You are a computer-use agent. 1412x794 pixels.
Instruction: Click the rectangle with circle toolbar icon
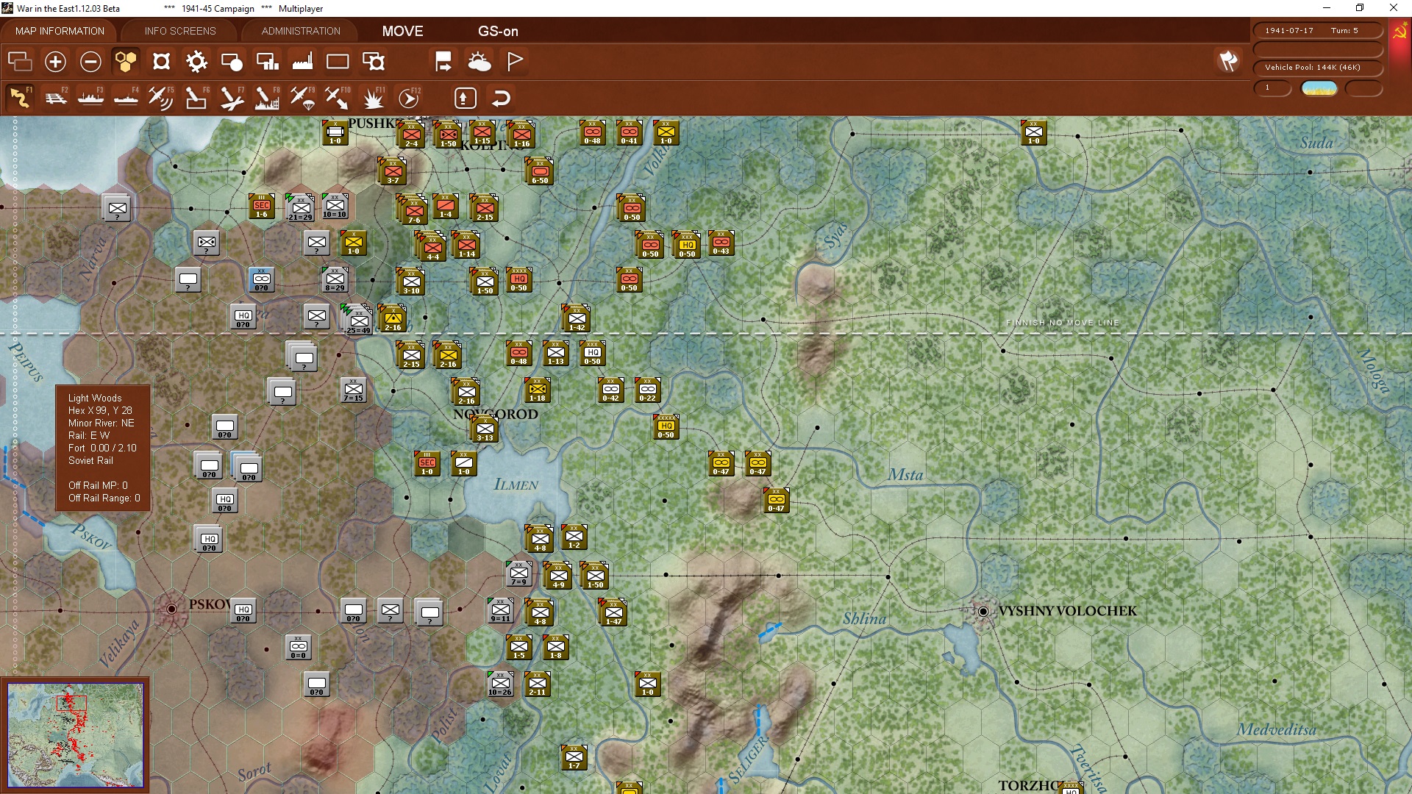click(x=232, y=62)
